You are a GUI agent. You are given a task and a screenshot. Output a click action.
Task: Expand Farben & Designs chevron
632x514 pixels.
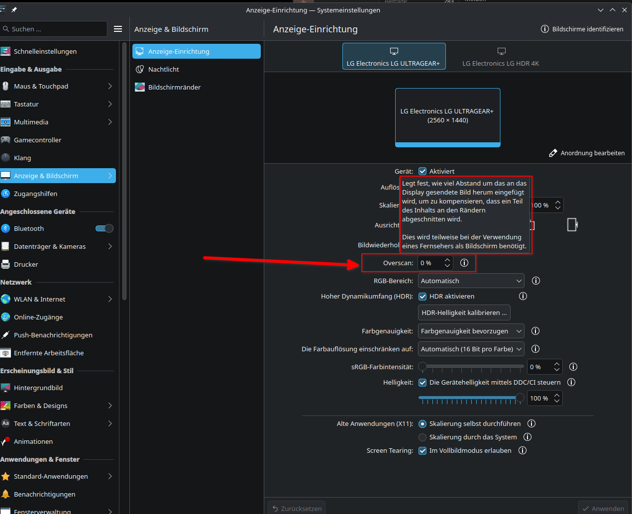[x=110, y=406]
